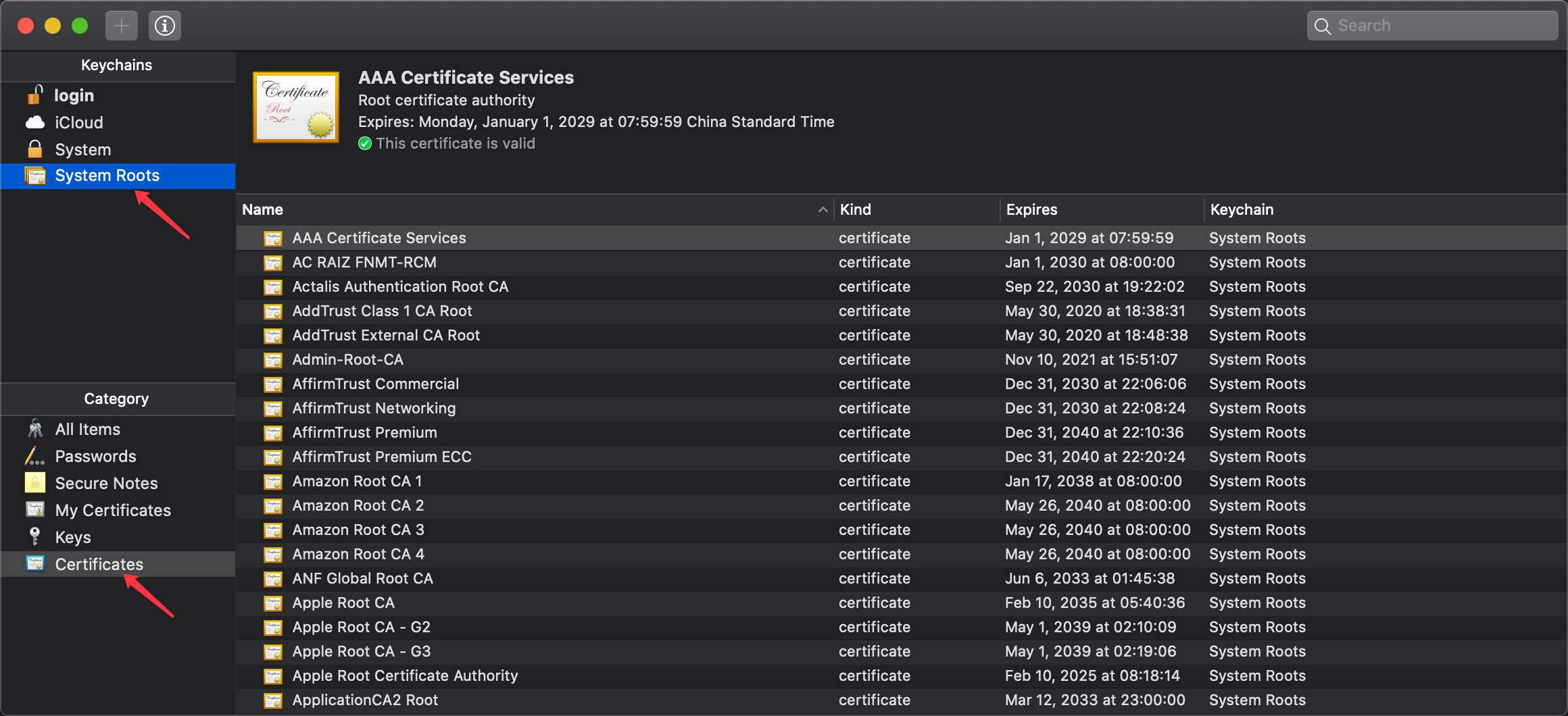Select Amazon Root CA 4 name

358,554
